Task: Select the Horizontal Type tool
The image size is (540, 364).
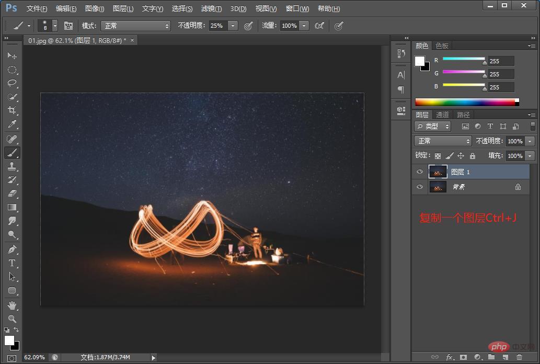Action: pos(12,263)
